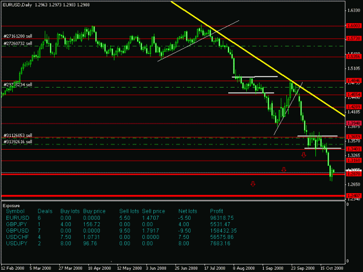
Task: Select the #27260732 sell order label
Action: click(18, 43)
